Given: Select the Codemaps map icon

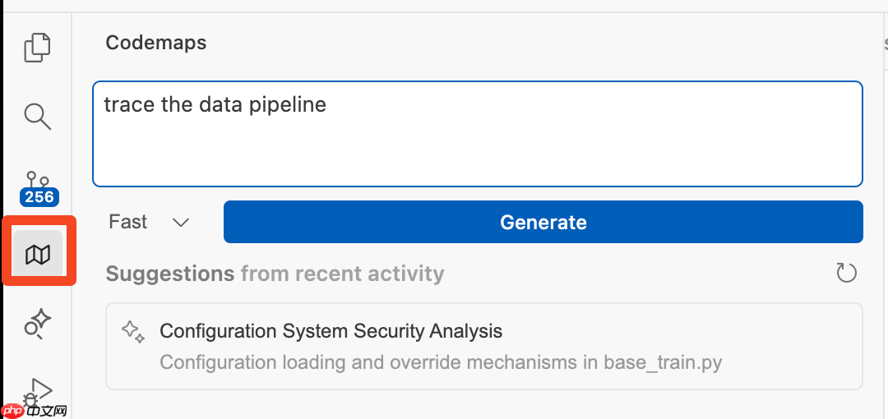Looking at the screenshot, I should (x=38, y=255).
